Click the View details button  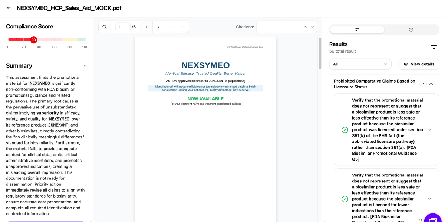pyautogui.click(x=419, y=64)
